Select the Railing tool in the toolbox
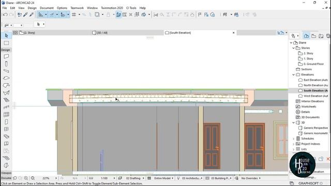Screen dimensions: 331x186 point(6,107)
